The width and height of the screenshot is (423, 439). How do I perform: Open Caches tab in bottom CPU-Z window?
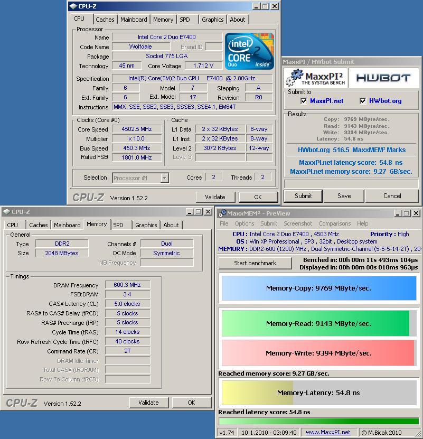[x=39, y=225]
